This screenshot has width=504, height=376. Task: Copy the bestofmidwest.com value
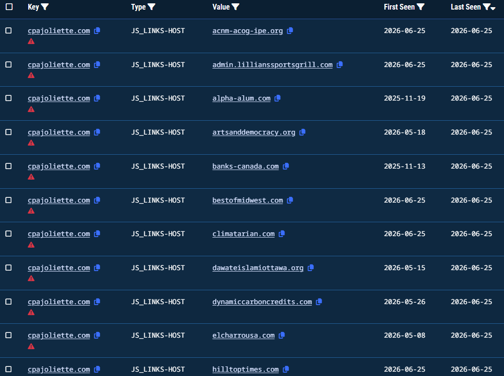coord(290,200)
